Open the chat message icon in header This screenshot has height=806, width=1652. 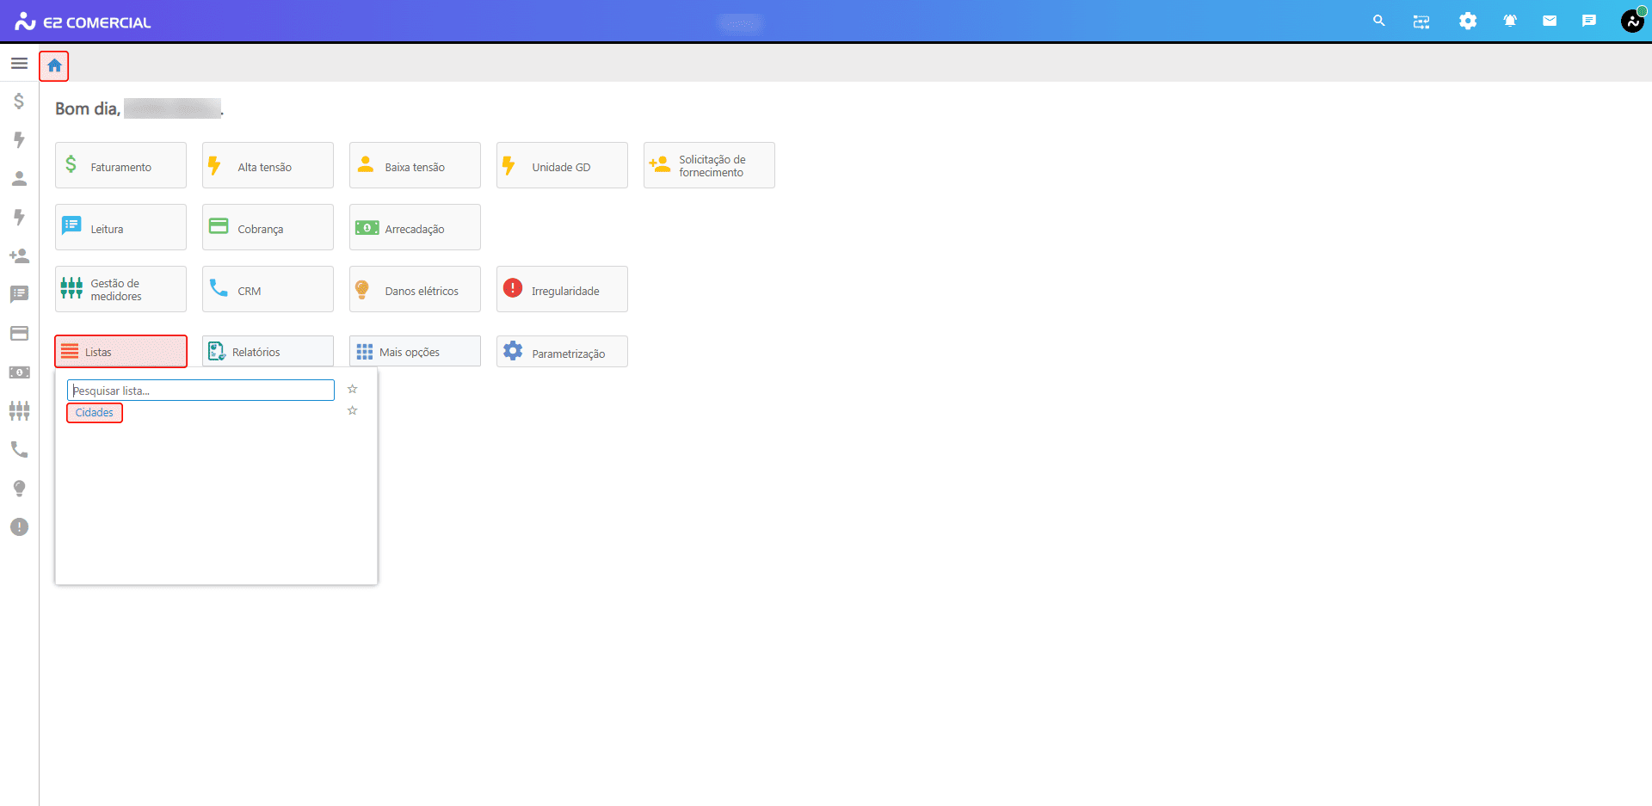(1589, 21)
